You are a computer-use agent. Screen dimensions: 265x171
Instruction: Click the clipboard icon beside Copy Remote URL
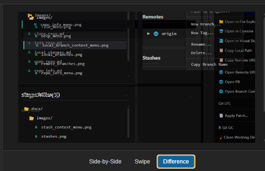221,60
